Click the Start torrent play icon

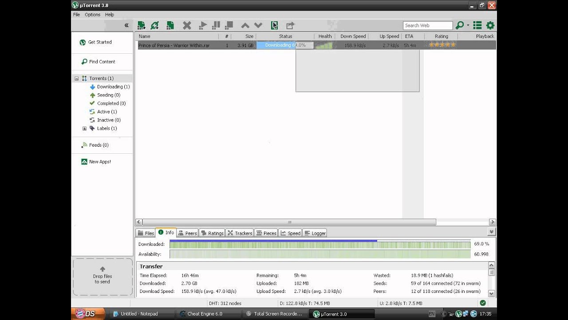(203, 25)
